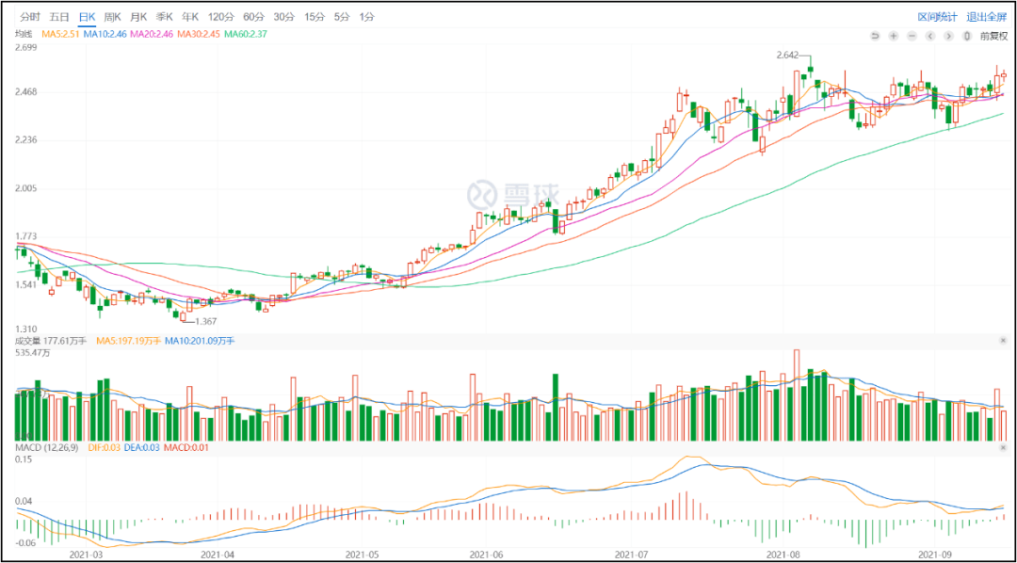This screenshot has height=563, width=1017.
Task: Switch to the 五日 five-day tab
Action: [x=59, y=18]
